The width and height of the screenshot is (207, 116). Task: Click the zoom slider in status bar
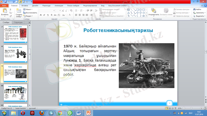point(191,109)
